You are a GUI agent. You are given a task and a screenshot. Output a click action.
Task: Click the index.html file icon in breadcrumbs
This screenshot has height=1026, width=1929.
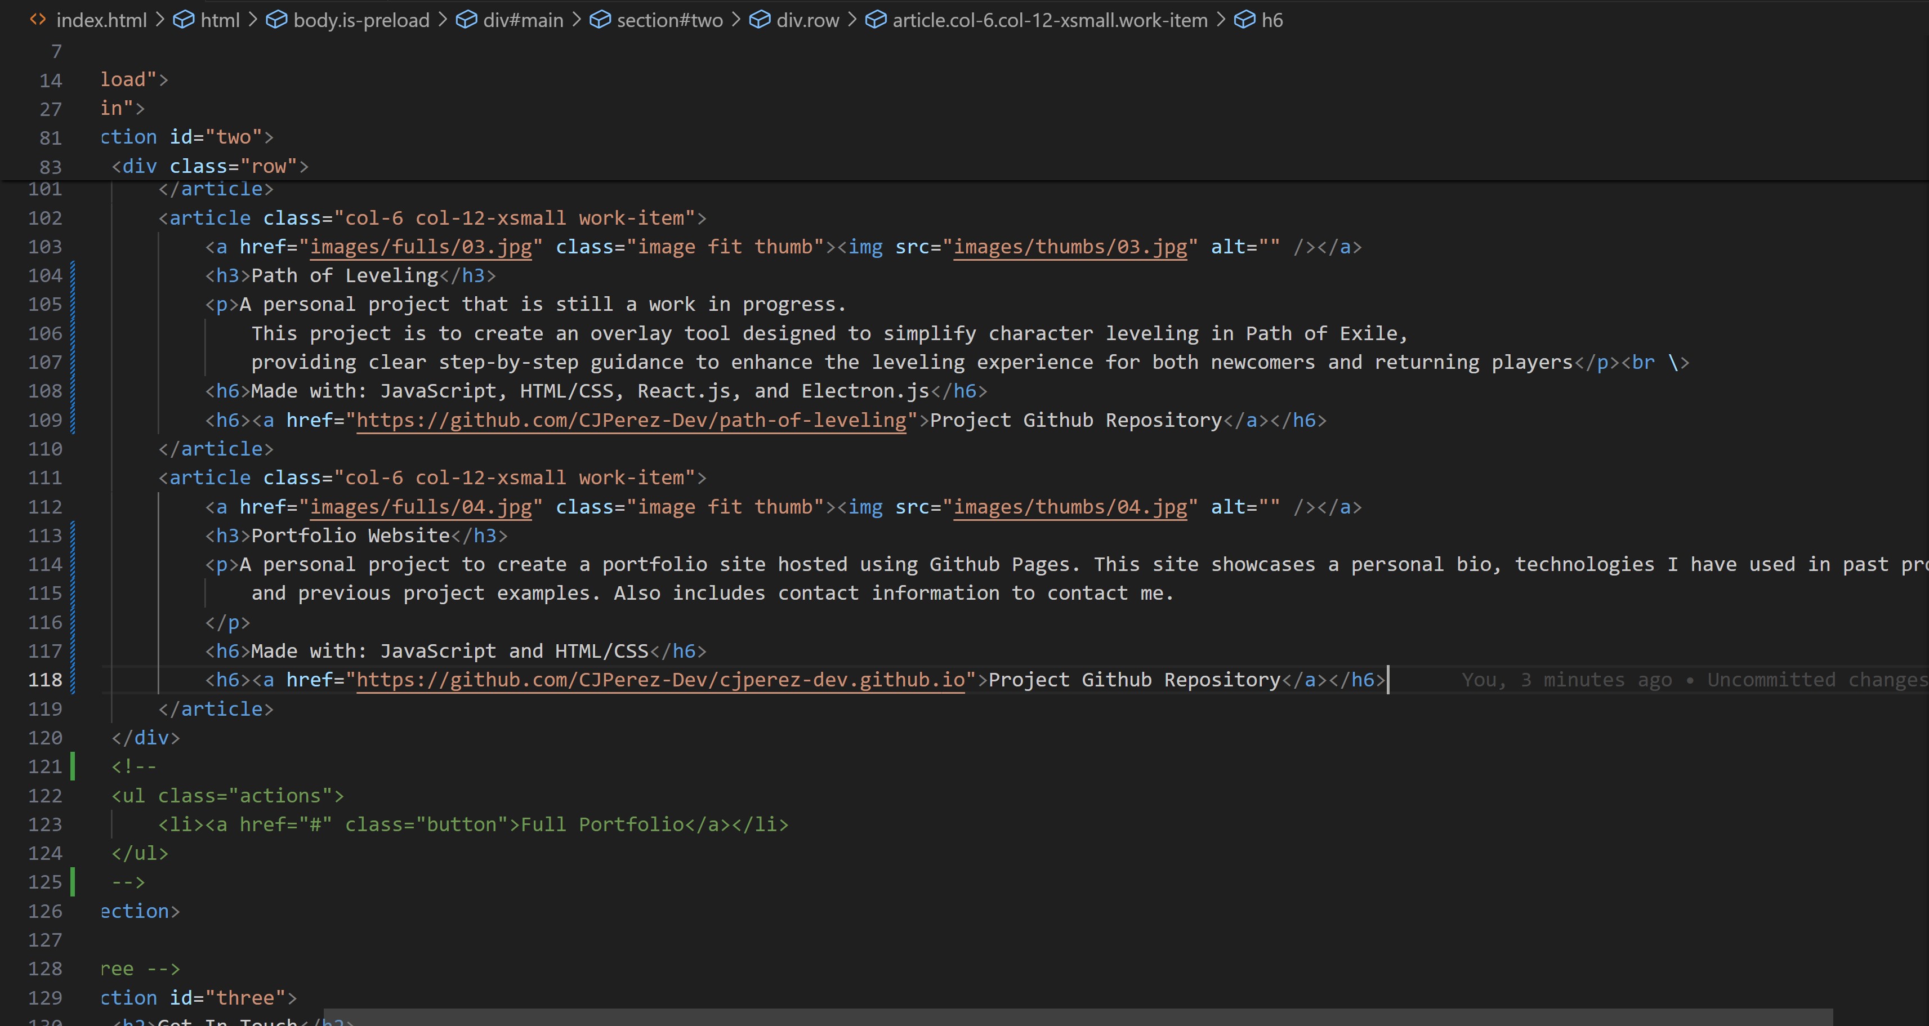[37, 20]
